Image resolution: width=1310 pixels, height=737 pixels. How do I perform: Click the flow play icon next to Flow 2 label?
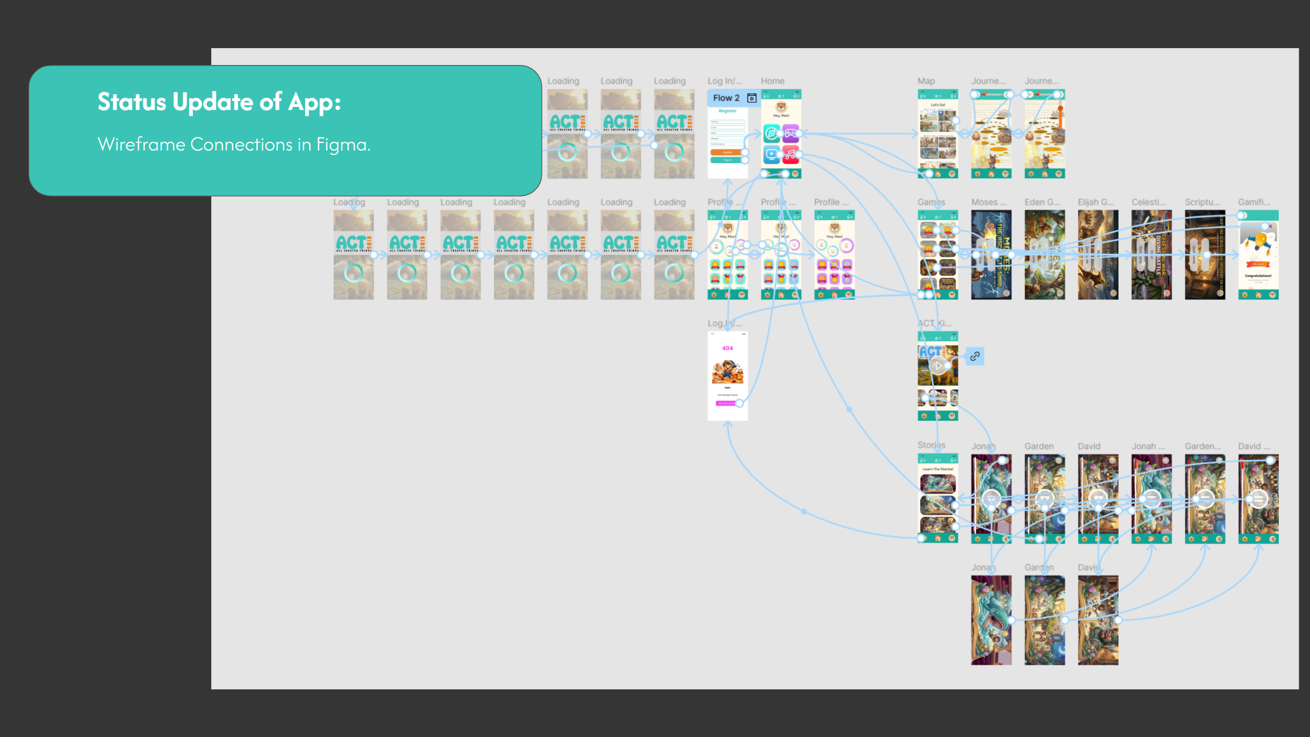click(x=752, y=98)
